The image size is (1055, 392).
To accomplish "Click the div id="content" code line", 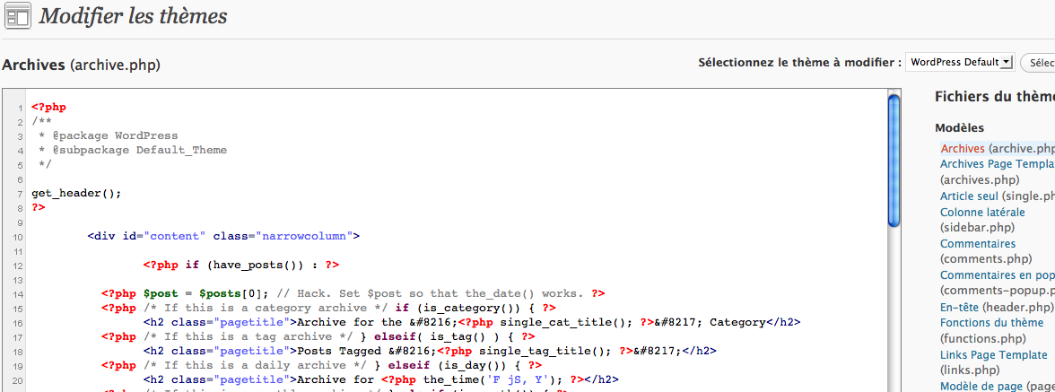I will click(223, 236).
